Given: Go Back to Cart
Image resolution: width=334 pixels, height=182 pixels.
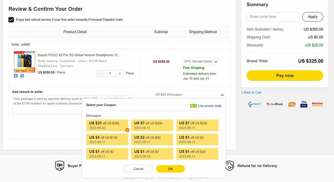Looking at the screenshot, I should 251,92.
